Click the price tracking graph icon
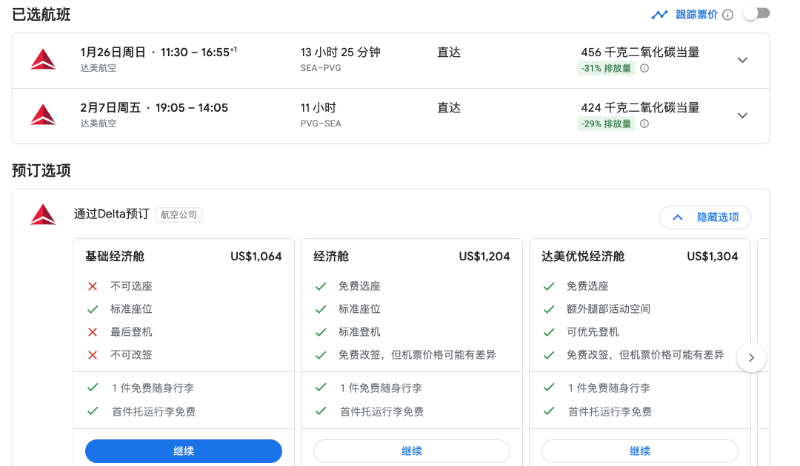Image resolution: width=800 pixels, height=466 pixels. coord(659,15)
